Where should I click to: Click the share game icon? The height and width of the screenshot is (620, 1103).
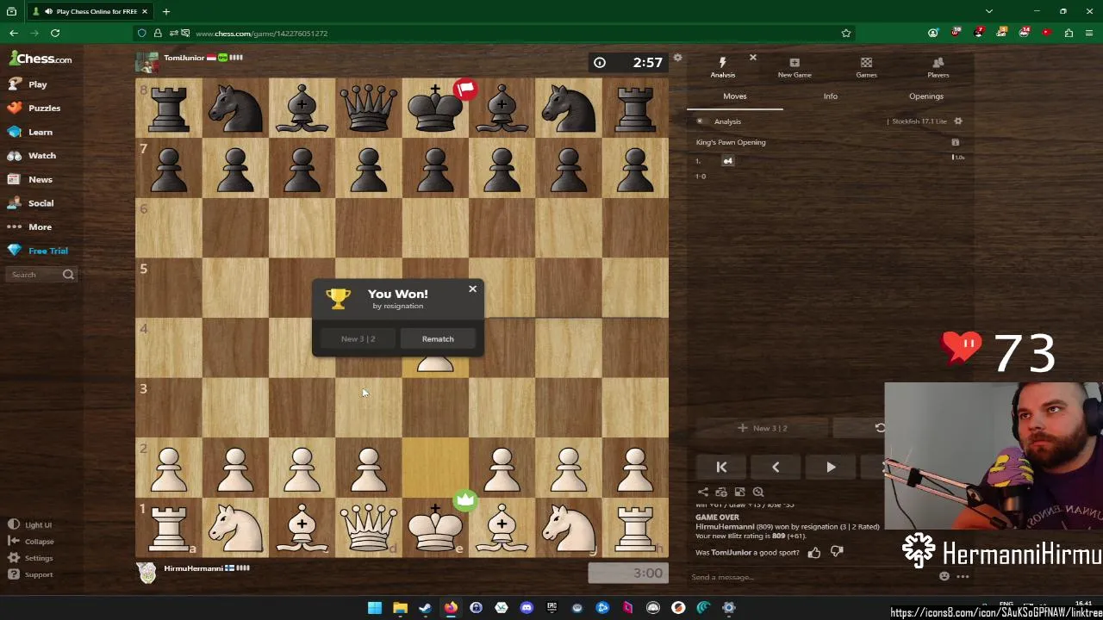pyautogui.click(x=702, y=492)
